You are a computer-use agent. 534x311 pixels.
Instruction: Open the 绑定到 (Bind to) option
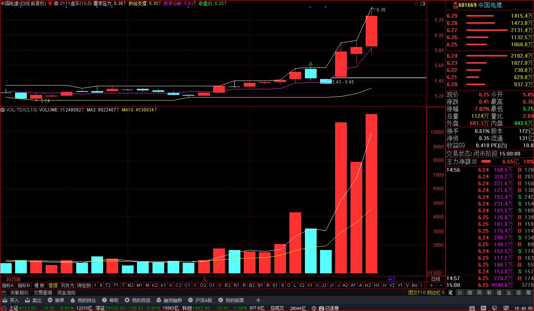click(83, 285)
